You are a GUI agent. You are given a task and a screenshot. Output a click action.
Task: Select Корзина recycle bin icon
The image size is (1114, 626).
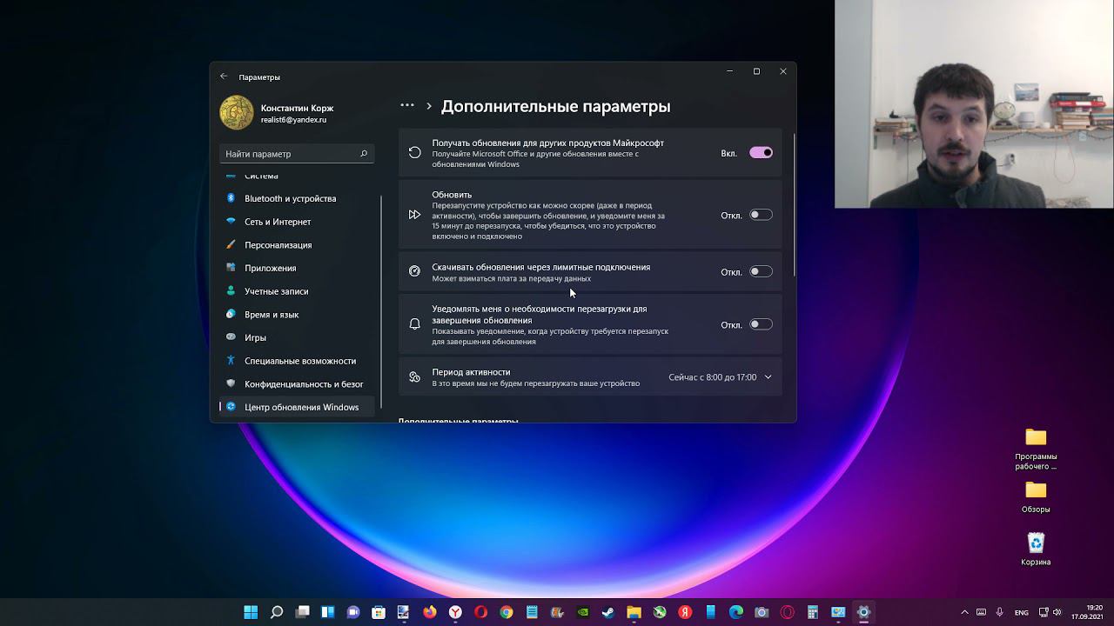(1036, 549)
